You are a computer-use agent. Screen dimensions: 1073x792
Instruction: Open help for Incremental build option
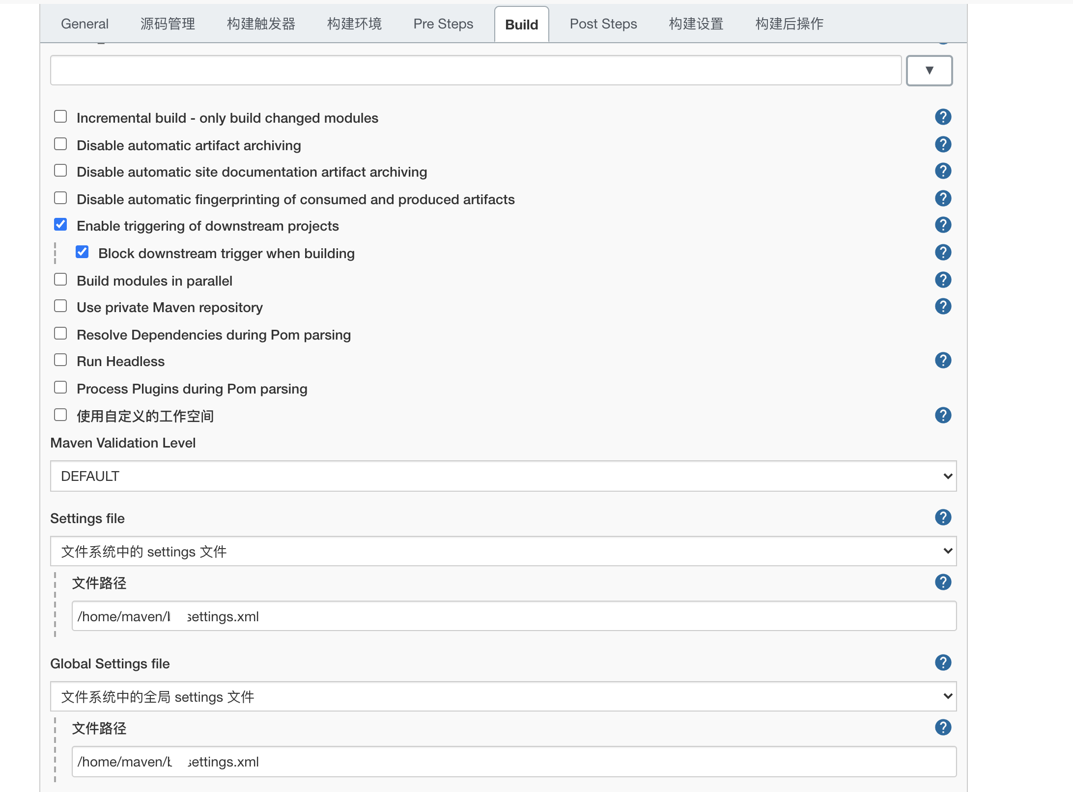943,117
